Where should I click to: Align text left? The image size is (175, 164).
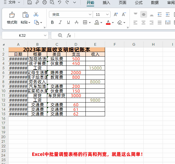[135, 22]
